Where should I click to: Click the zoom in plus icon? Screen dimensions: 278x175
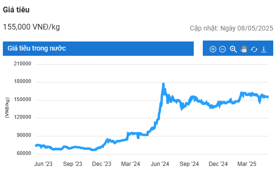(x=213, y=49)
